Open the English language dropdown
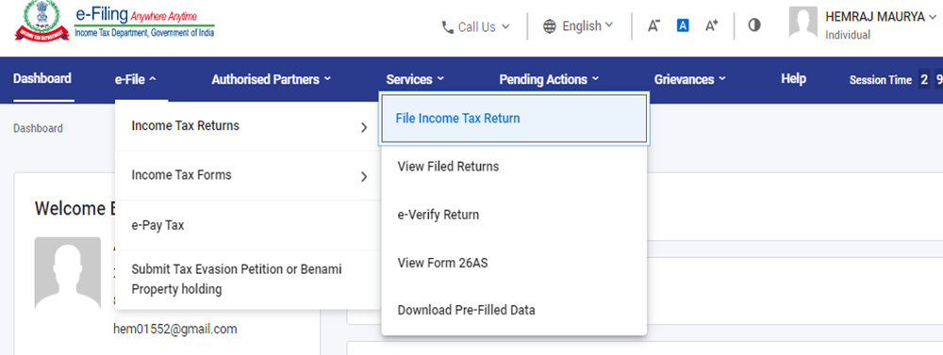The height and width of the screenshot is (355, 943). 578,26
